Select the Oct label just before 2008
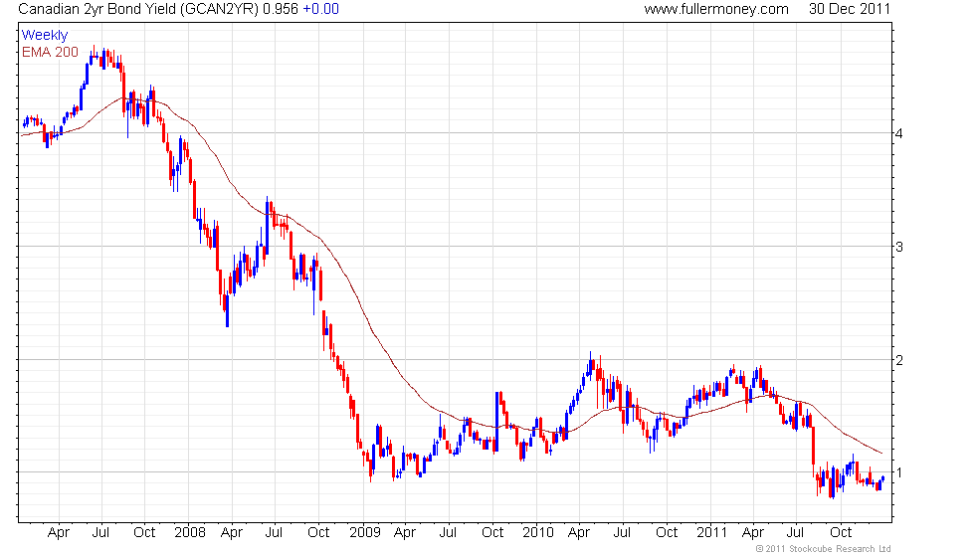 (x=144, y=532)
